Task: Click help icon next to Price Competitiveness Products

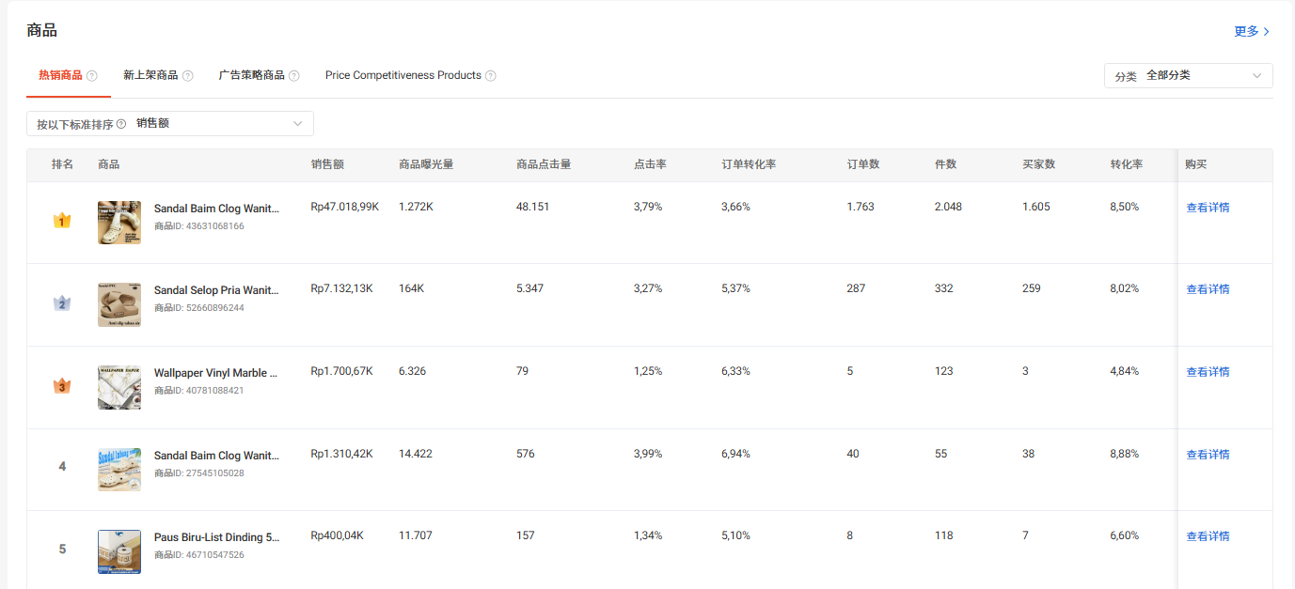Action: tap(491, 76)
